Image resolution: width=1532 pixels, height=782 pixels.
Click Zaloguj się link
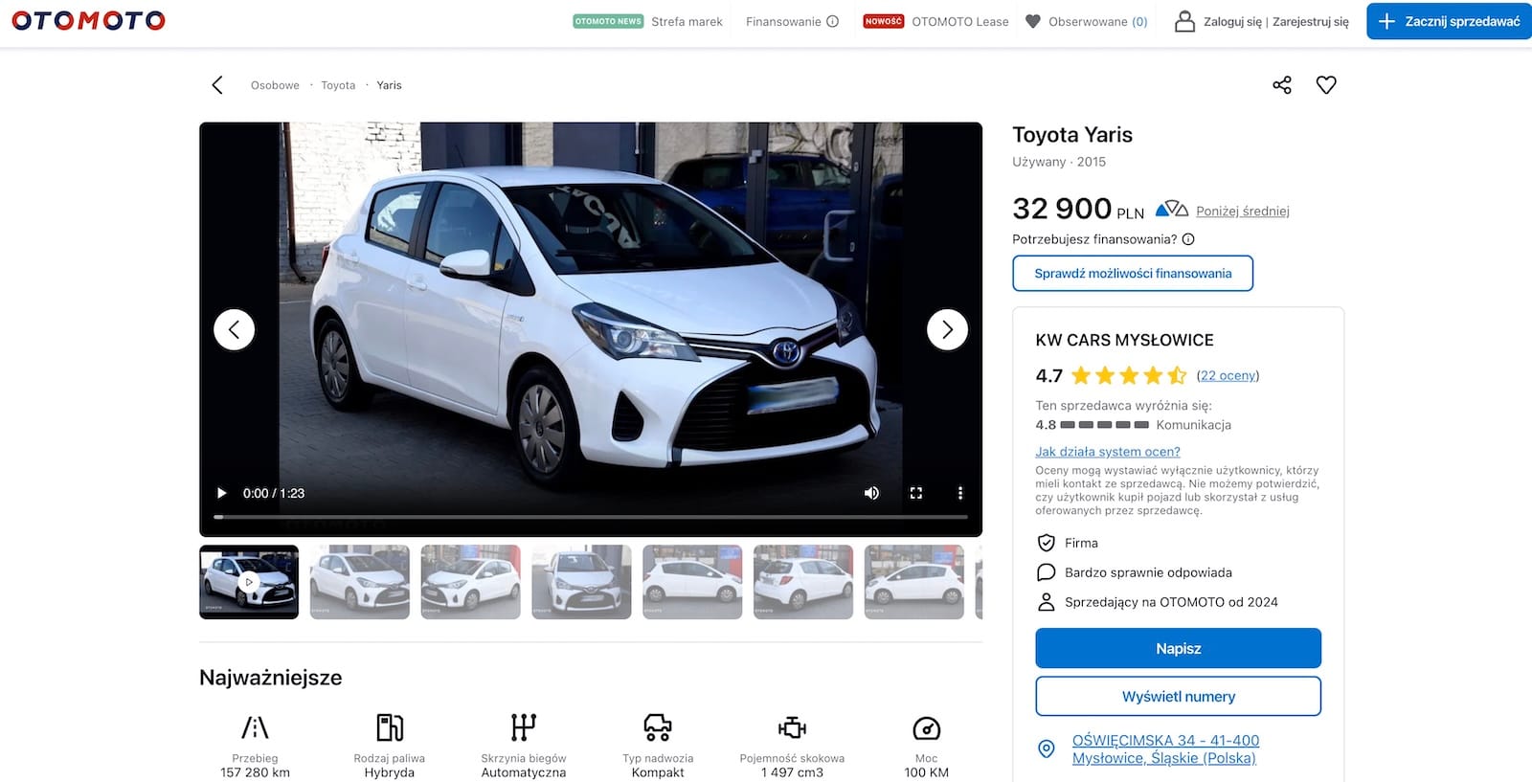pos(1232,21)
